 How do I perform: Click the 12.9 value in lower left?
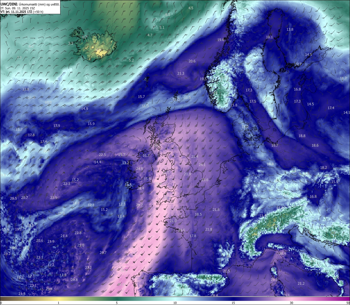[63, 275]
